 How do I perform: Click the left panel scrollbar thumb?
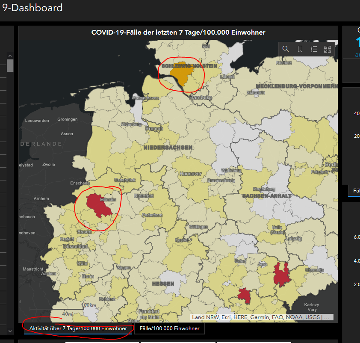click(10, 65)
